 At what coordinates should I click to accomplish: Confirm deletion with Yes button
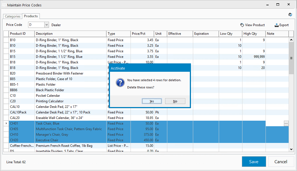[152, 101]
